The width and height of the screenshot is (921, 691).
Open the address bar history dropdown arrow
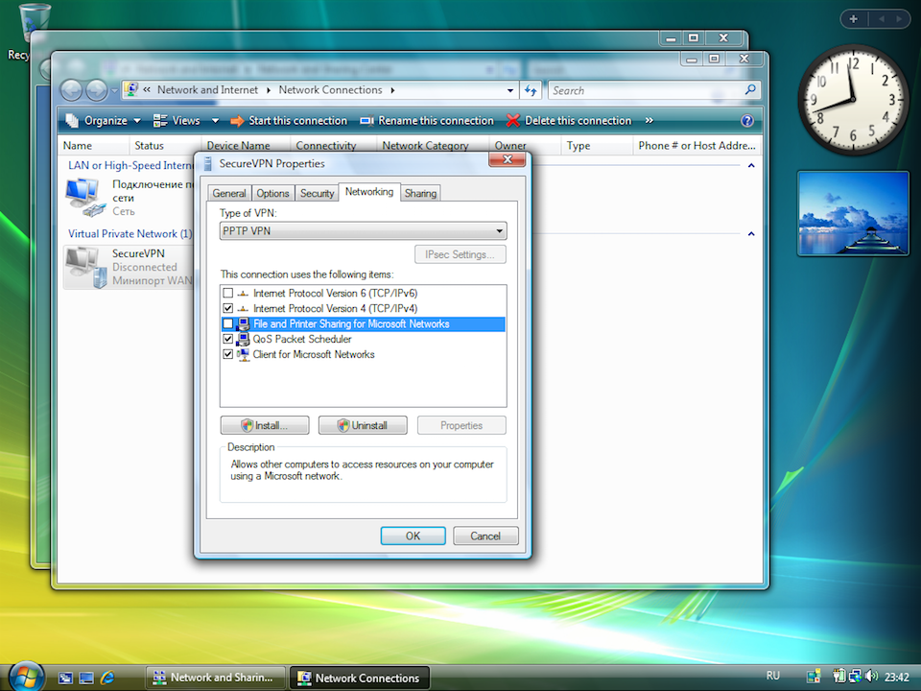pyautogui.click(x=510, y=90)
